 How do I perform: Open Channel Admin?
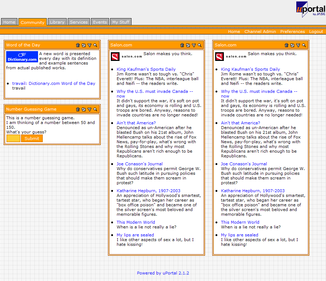(x=260, y=32)
